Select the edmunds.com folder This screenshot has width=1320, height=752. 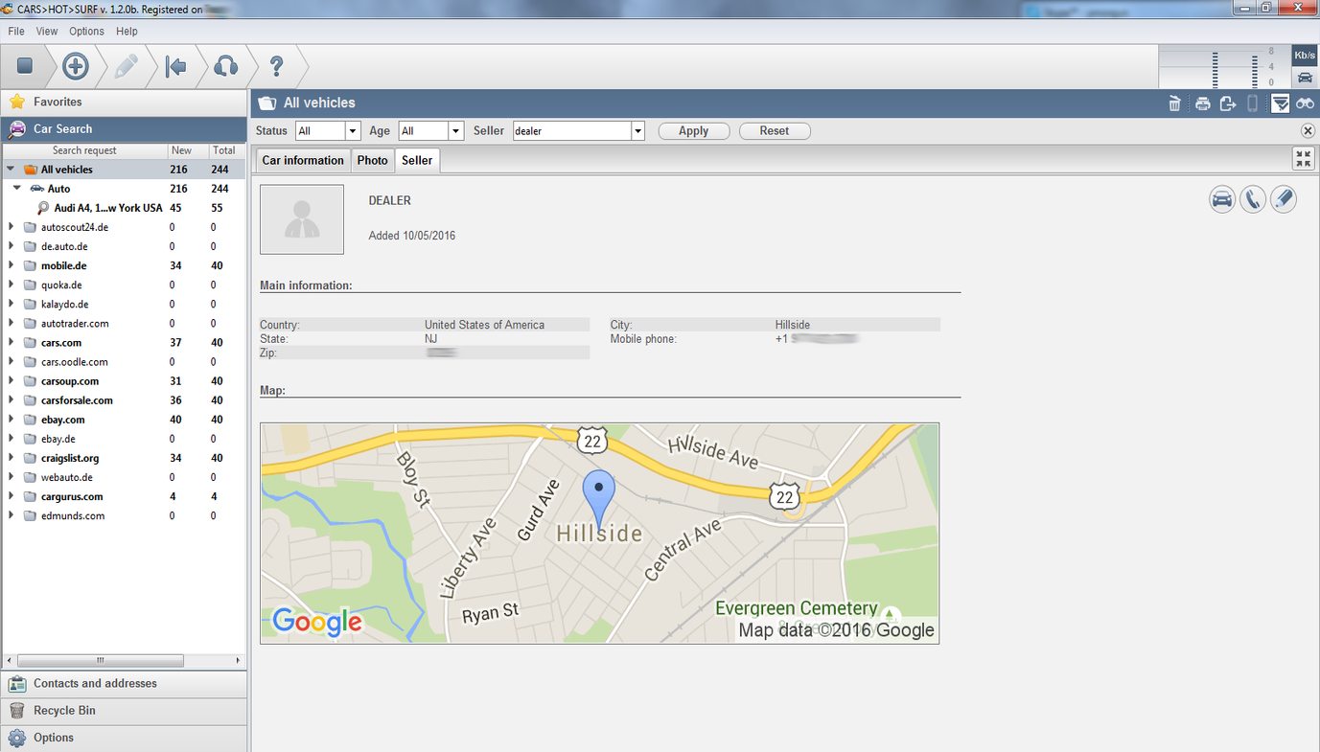pos(73,515)
